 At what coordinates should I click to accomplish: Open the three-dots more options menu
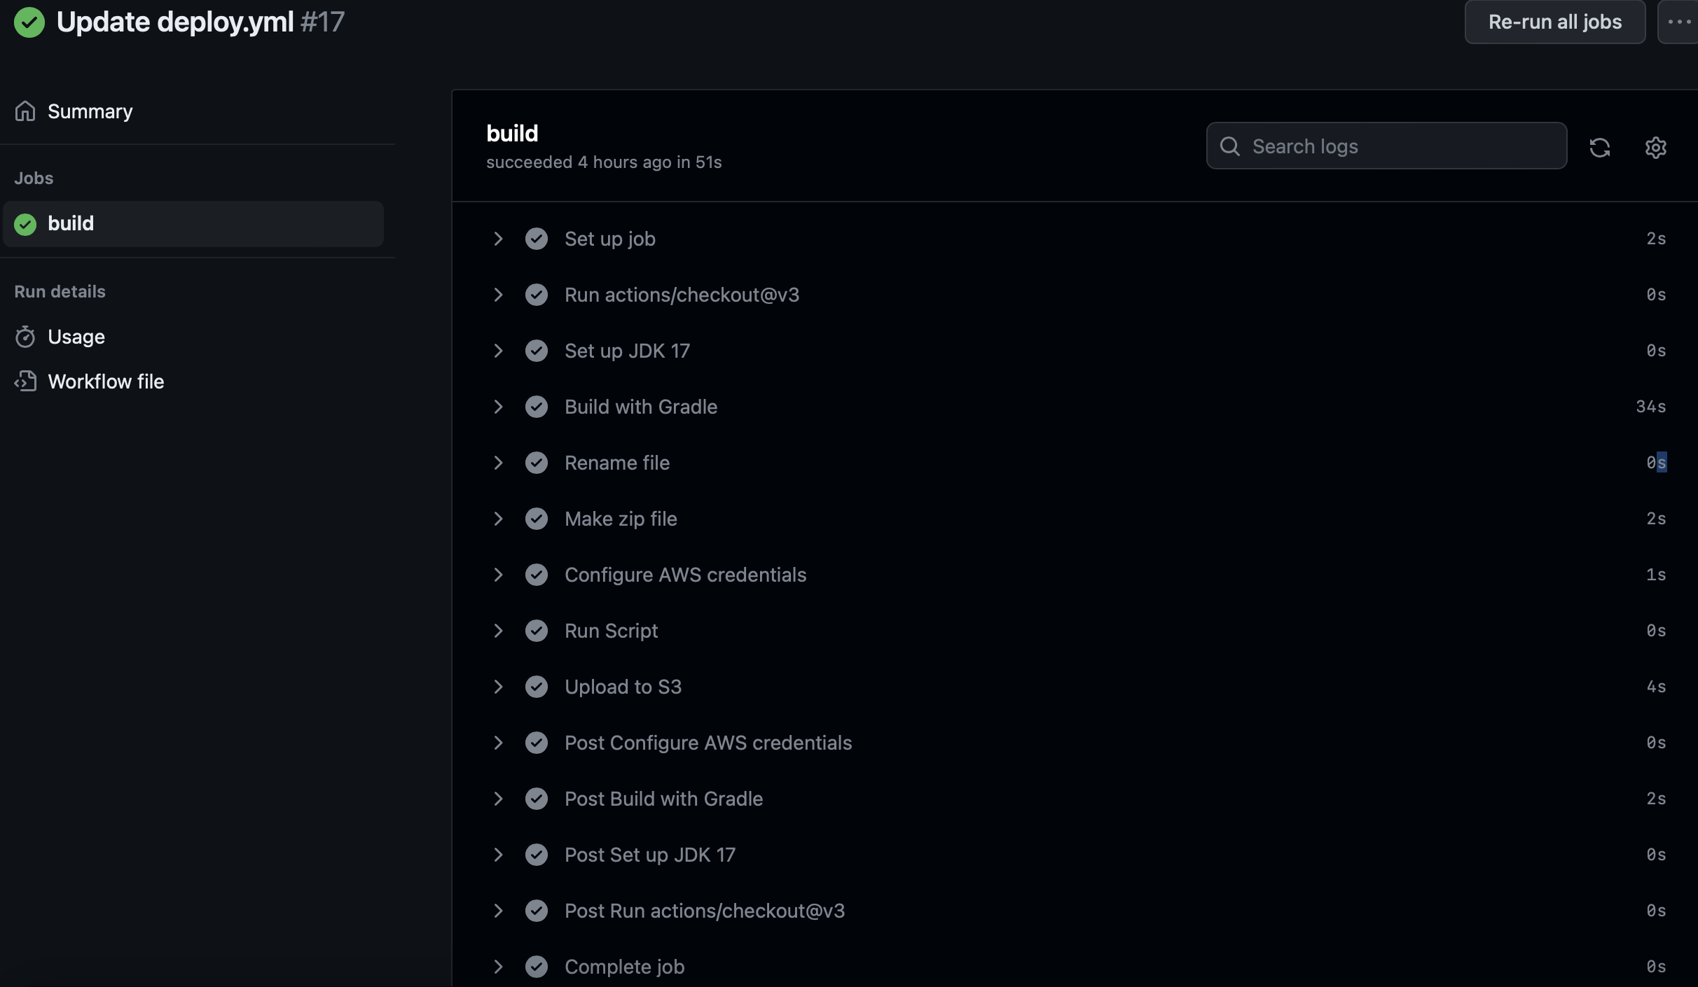pos(1678,22)
